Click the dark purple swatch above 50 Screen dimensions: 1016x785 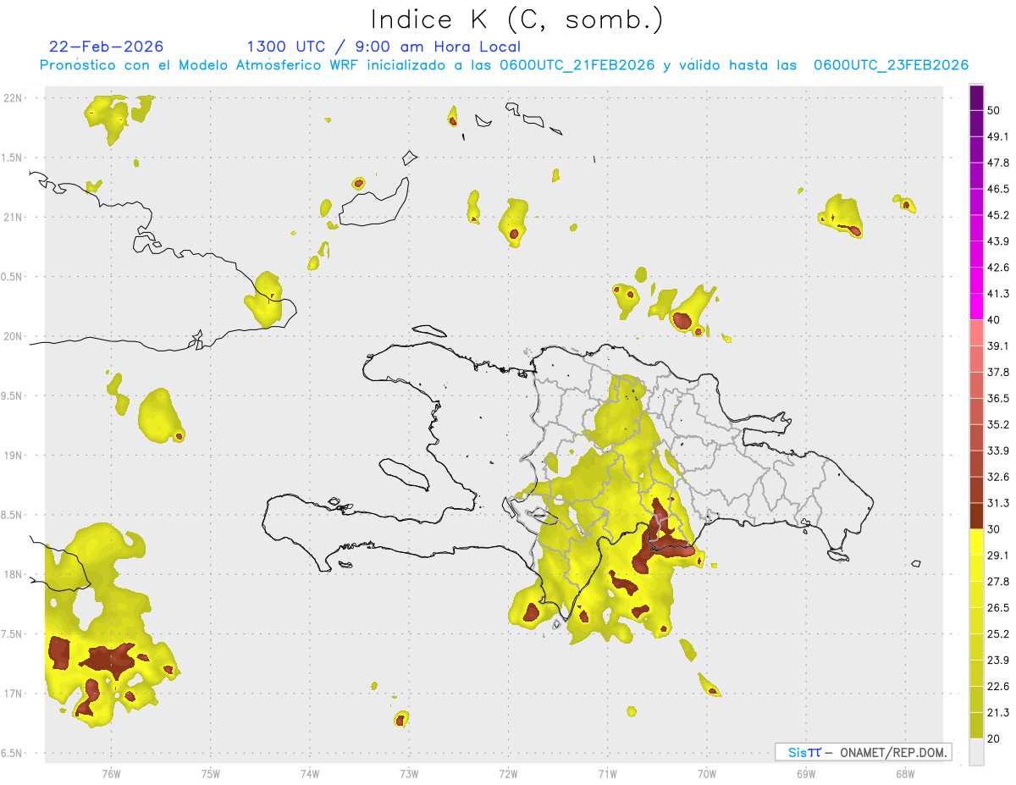(976, 97)
